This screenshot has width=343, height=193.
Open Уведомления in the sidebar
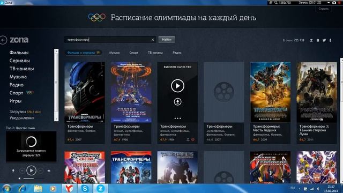pyautogui.click(x=21, y=118)
